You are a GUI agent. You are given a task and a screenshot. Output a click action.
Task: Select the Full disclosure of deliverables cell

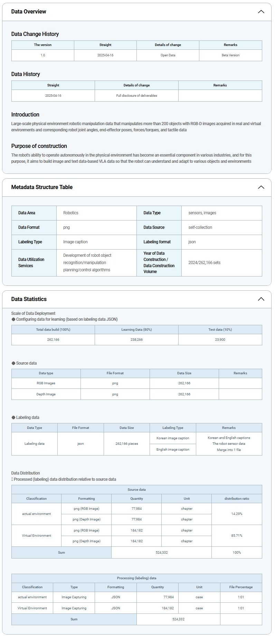point(136,96)
